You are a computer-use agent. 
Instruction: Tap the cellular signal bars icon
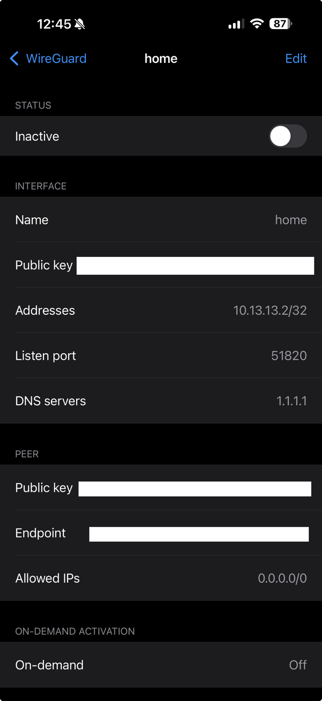tap(235, 23)
